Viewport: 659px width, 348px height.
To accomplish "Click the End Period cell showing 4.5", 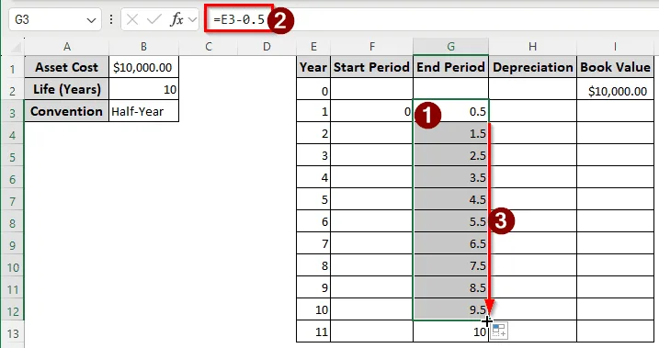I will tap(451, 199).
